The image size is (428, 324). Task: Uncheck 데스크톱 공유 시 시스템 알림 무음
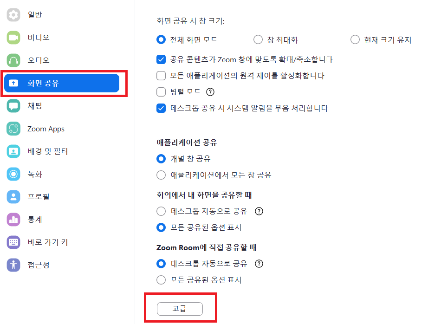(x=161, y=108)
